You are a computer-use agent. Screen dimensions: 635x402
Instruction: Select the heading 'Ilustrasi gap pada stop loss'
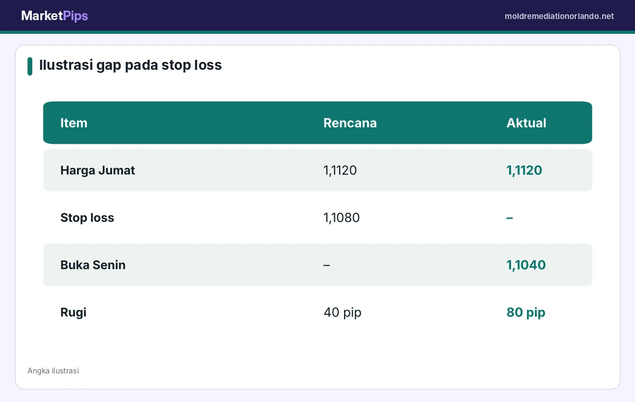pyautogui.click(x=130, y=65)
